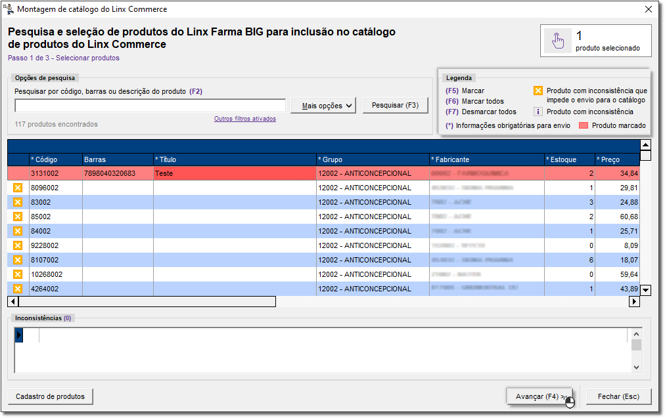This screenshot has height=418, width=665.
Task: Click the product grid scroll up arrow
Action: 645,145
